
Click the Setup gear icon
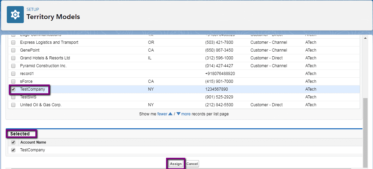15,15
